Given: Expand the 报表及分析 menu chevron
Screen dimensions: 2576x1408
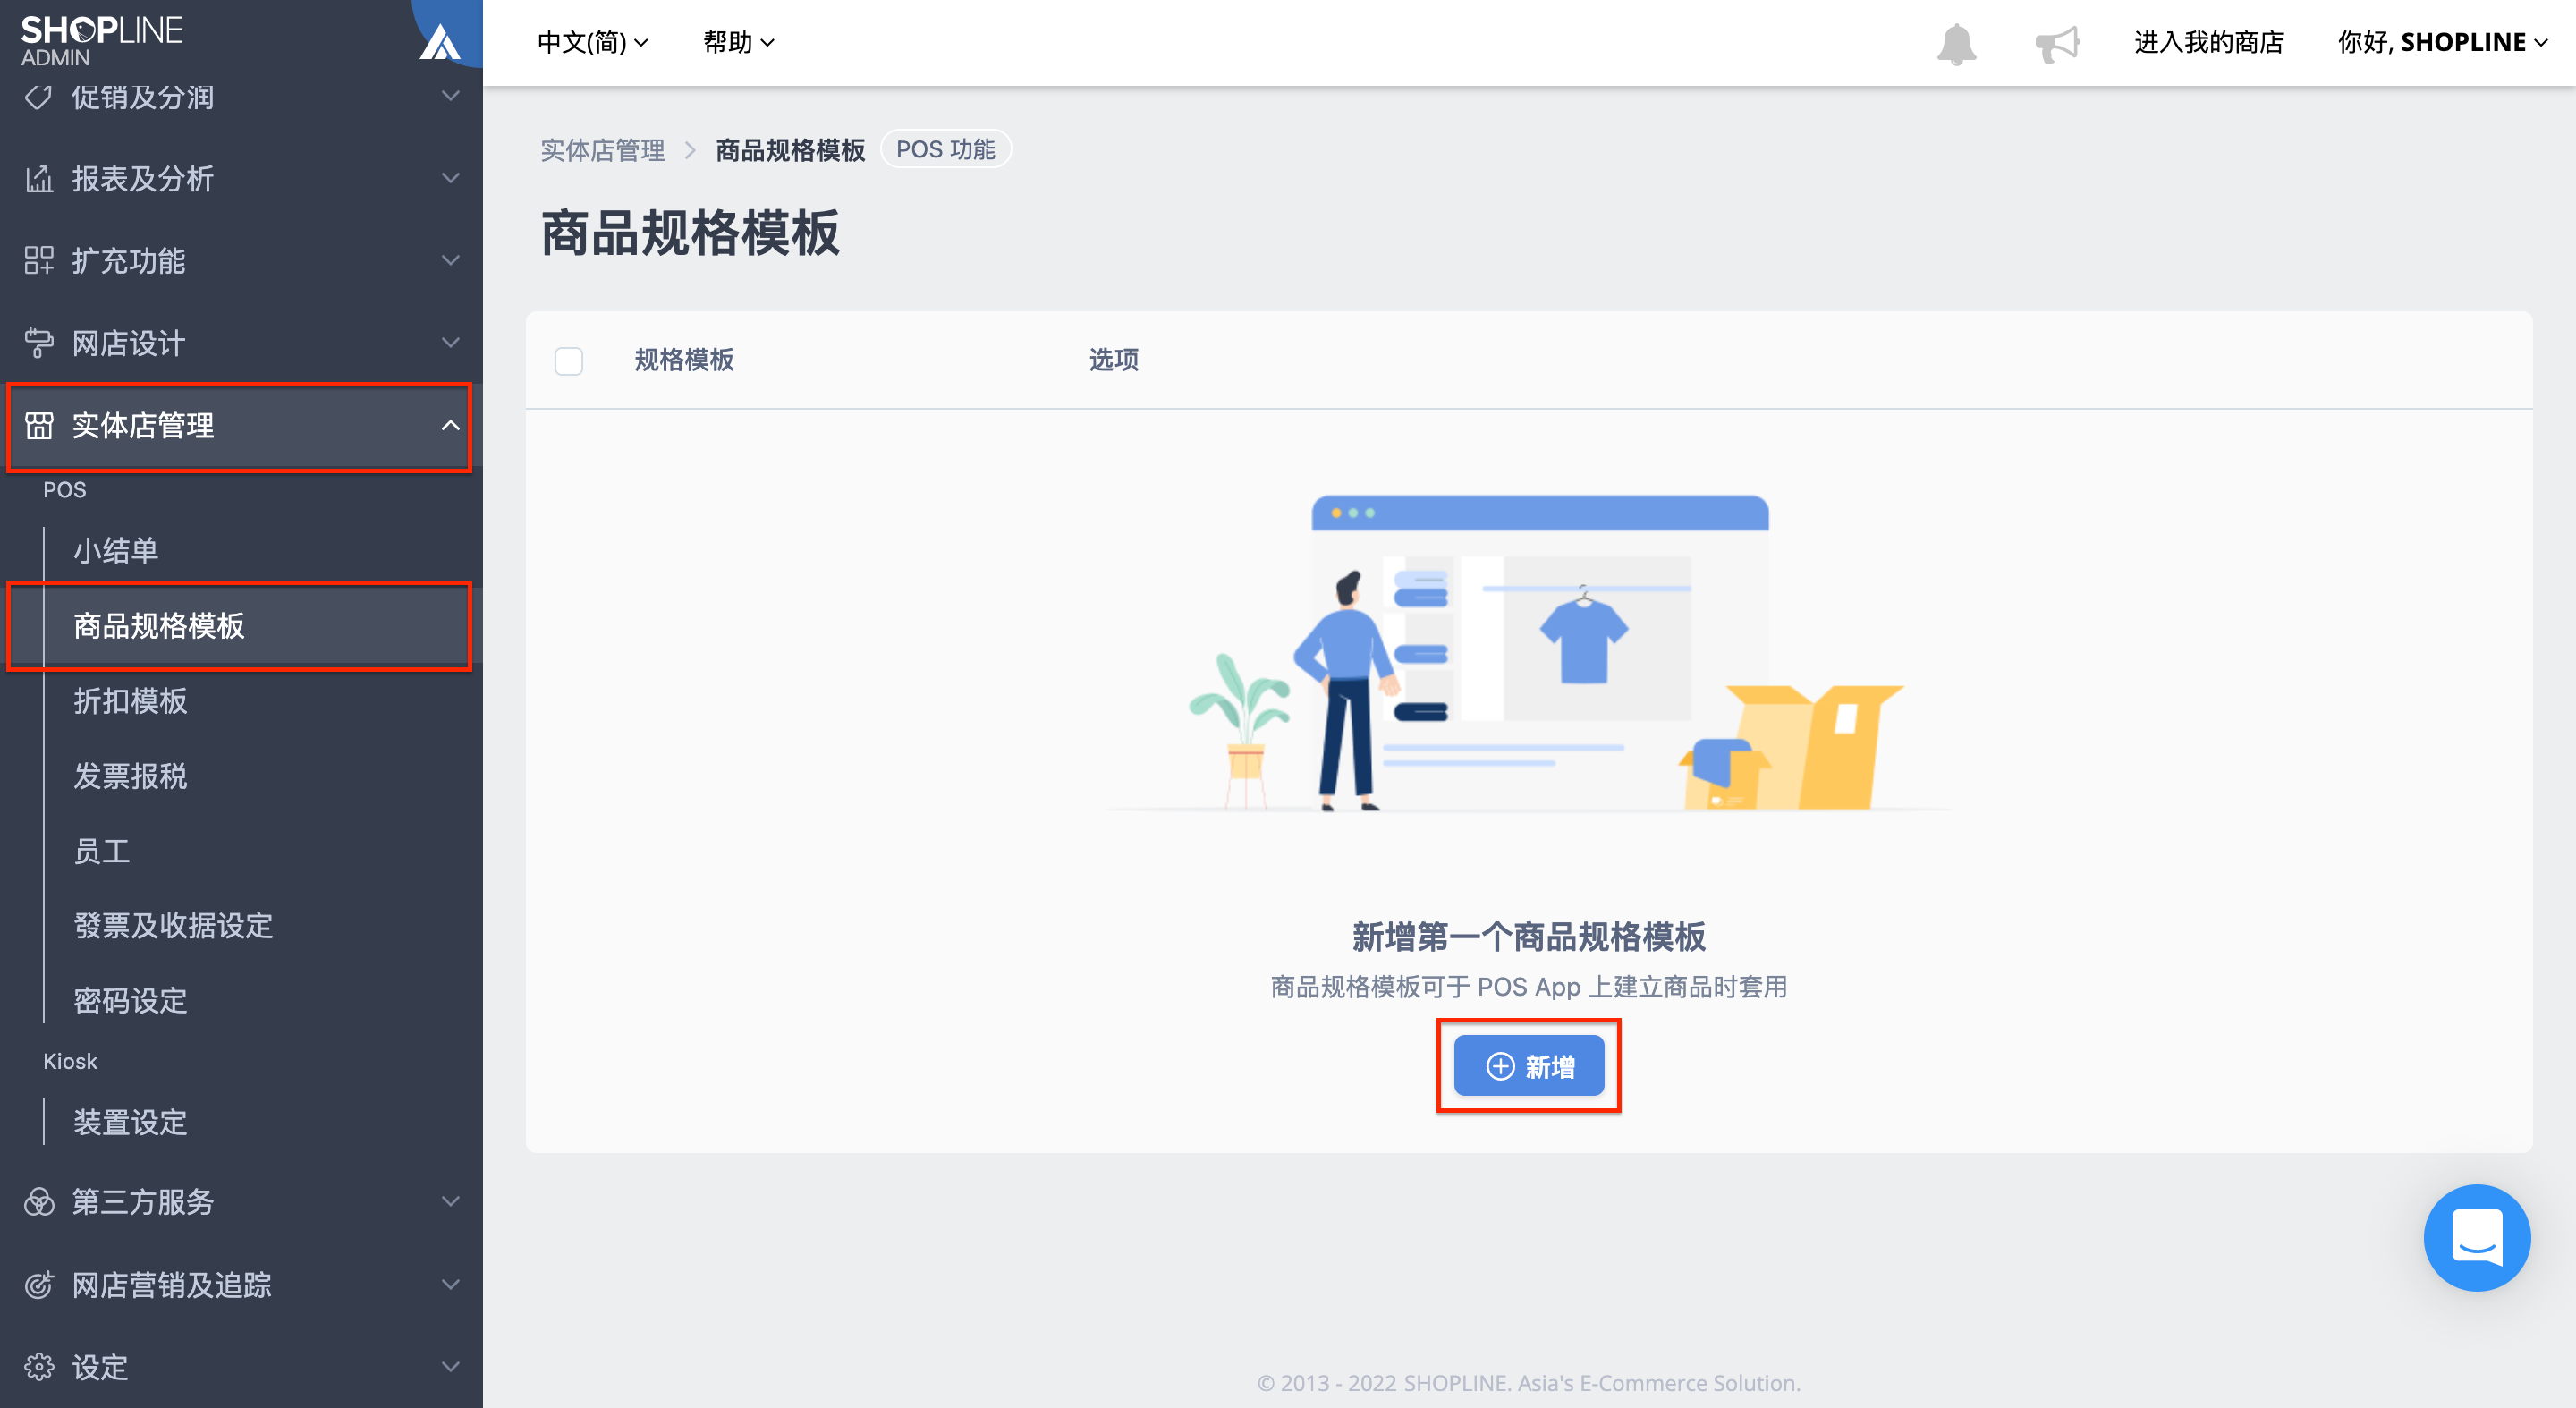Looking at the screenshot, I should [x=451, y=178].
